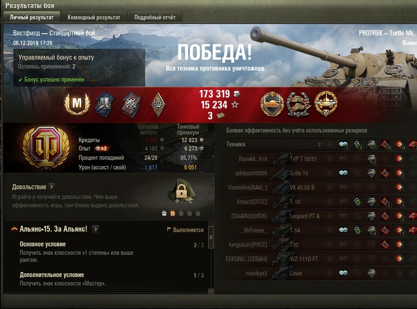
Task: Click the second blue ribbon medal icon
Action: [x=132, y=104]
